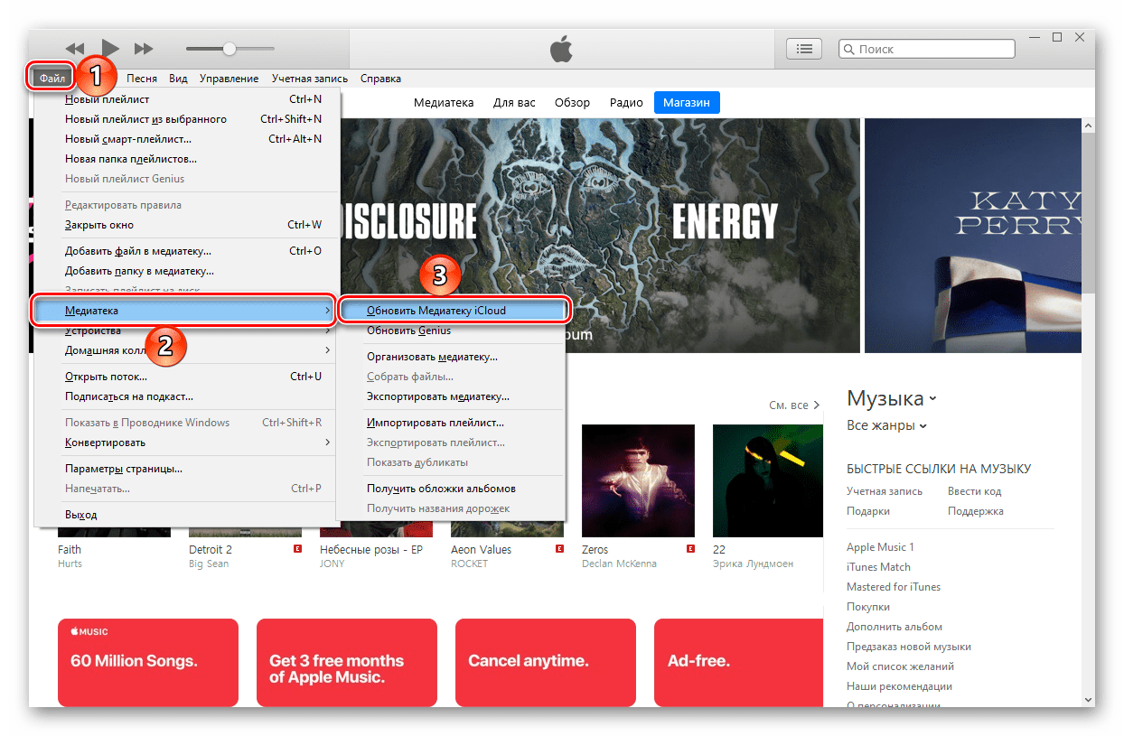
Task: Open the Up Next list view icon
Action: [x=803, y=49]
